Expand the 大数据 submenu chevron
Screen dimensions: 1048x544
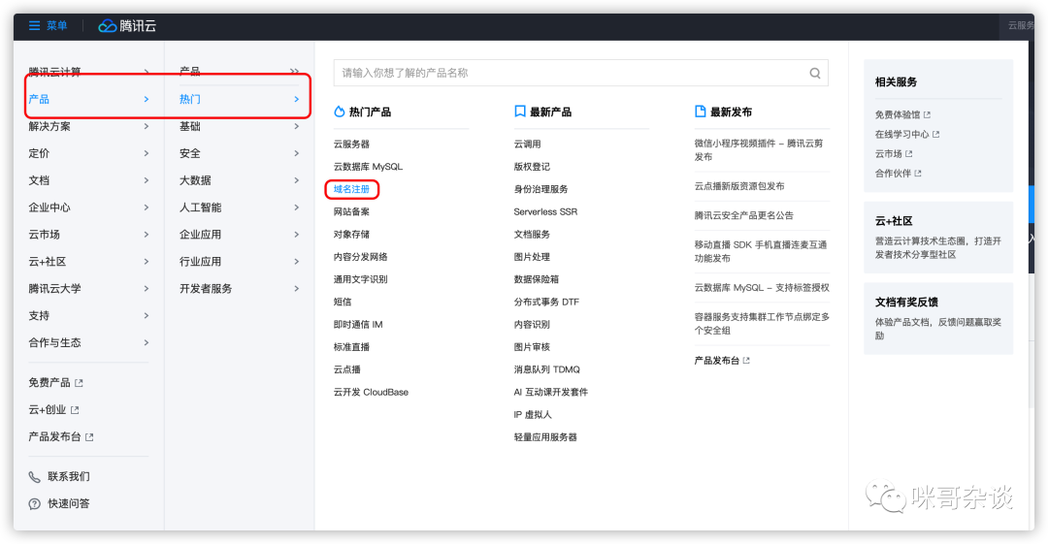(297, 180)
